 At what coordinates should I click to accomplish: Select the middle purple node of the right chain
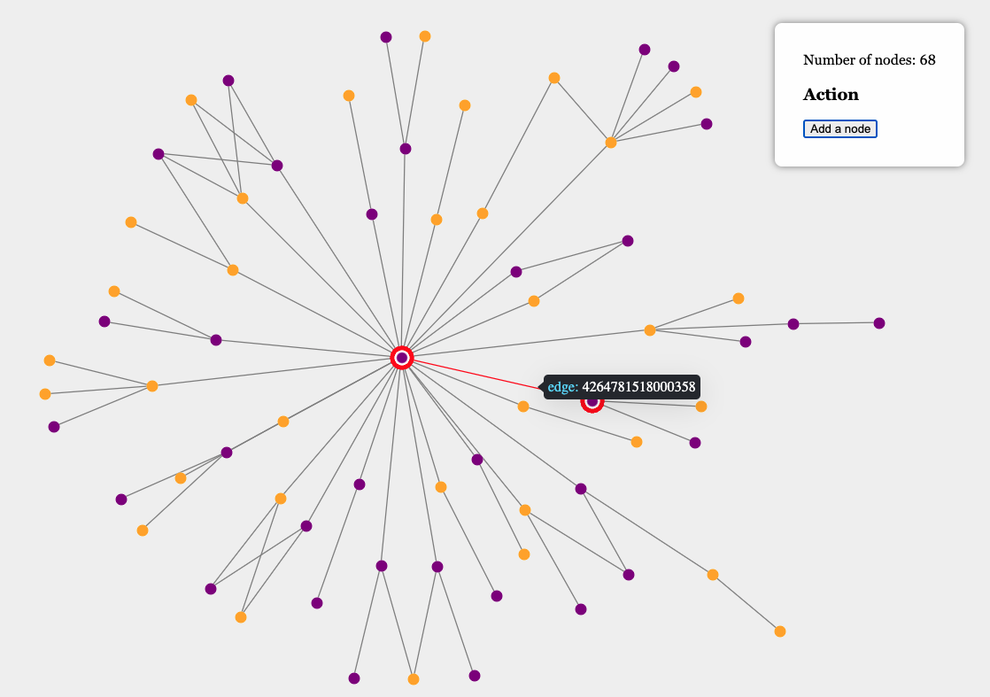click(793, 324)
